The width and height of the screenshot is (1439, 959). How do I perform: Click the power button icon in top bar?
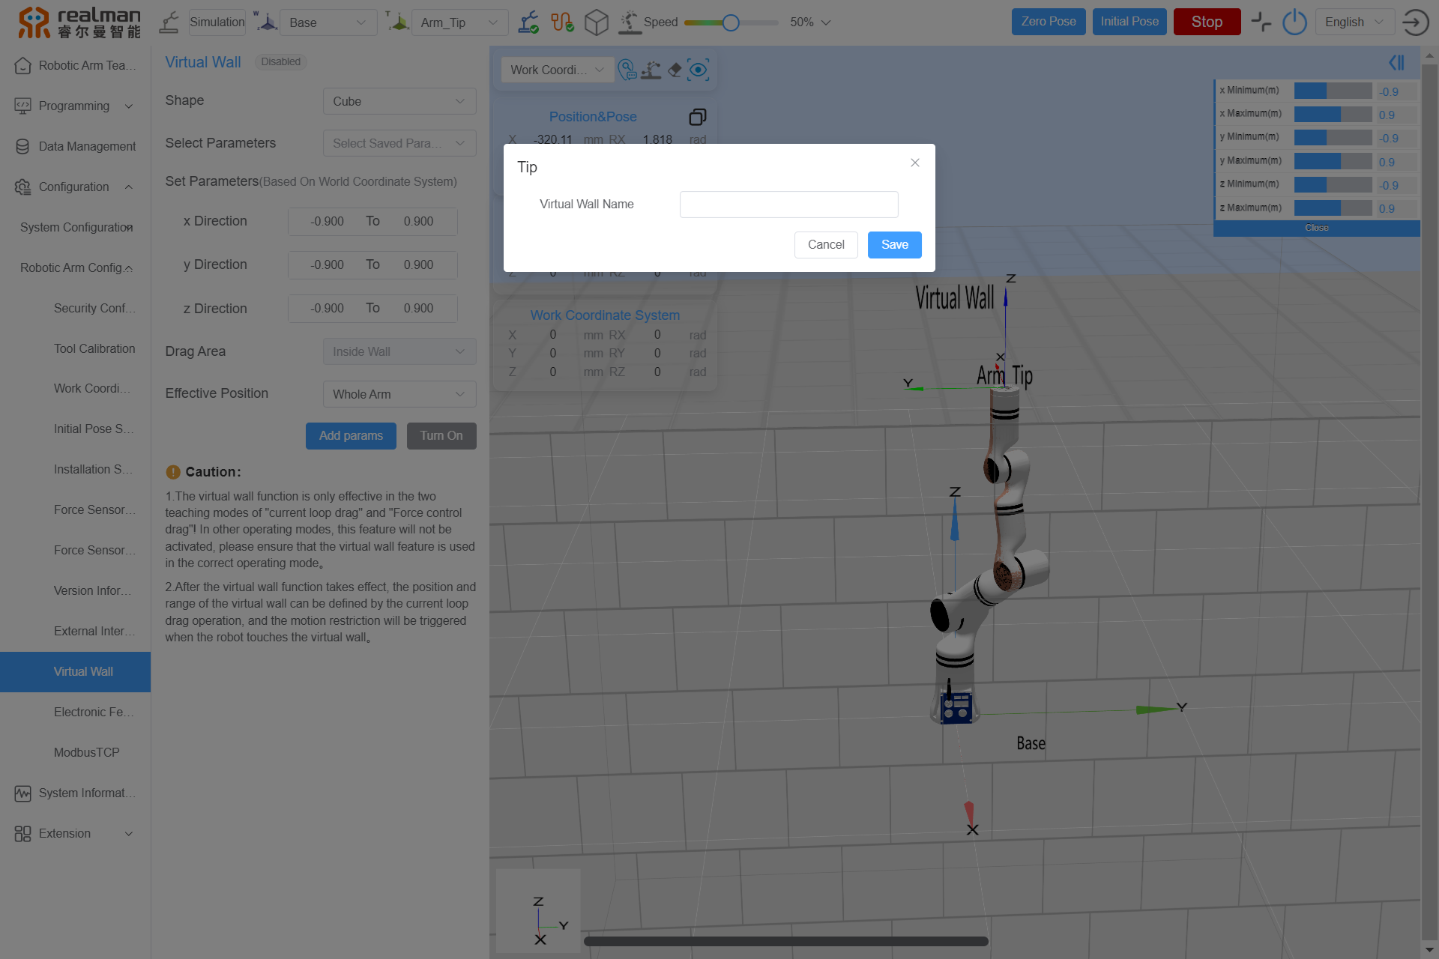(x=1294, y=22)
